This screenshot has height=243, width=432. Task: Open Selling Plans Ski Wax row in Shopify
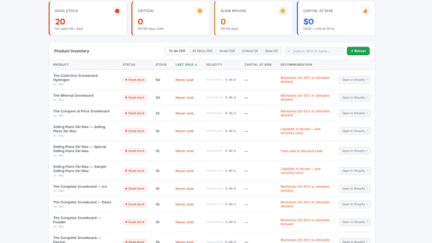pos(355,131)
